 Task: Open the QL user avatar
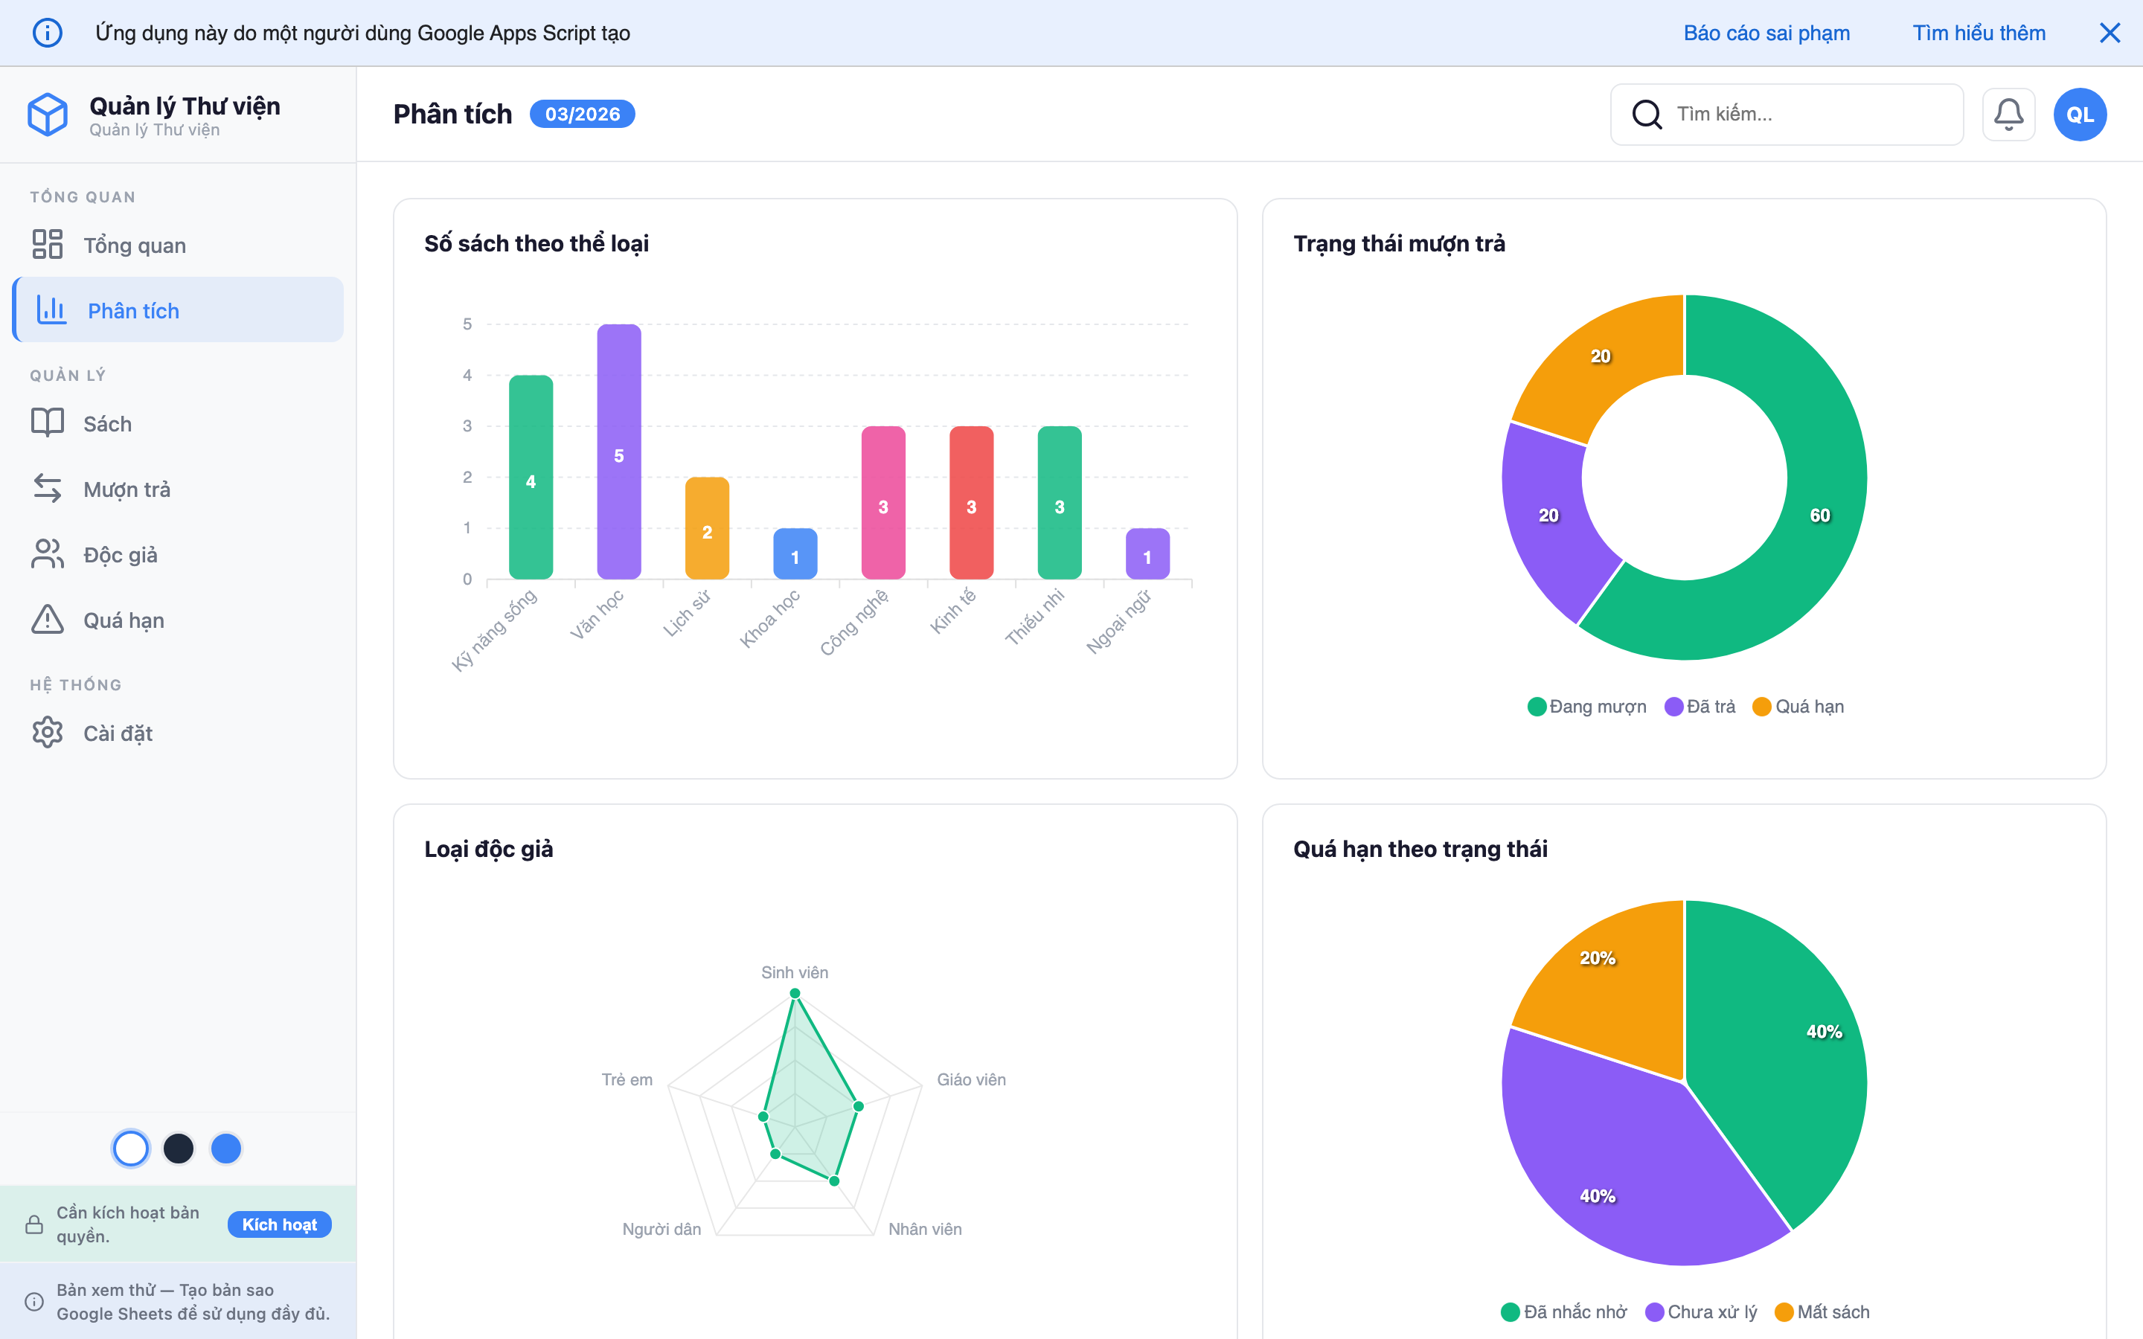pyautogui.click(x=2079, y=115)
